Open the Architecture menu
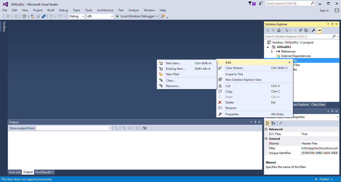The image size is (341, 182). (x=105, y=10)
